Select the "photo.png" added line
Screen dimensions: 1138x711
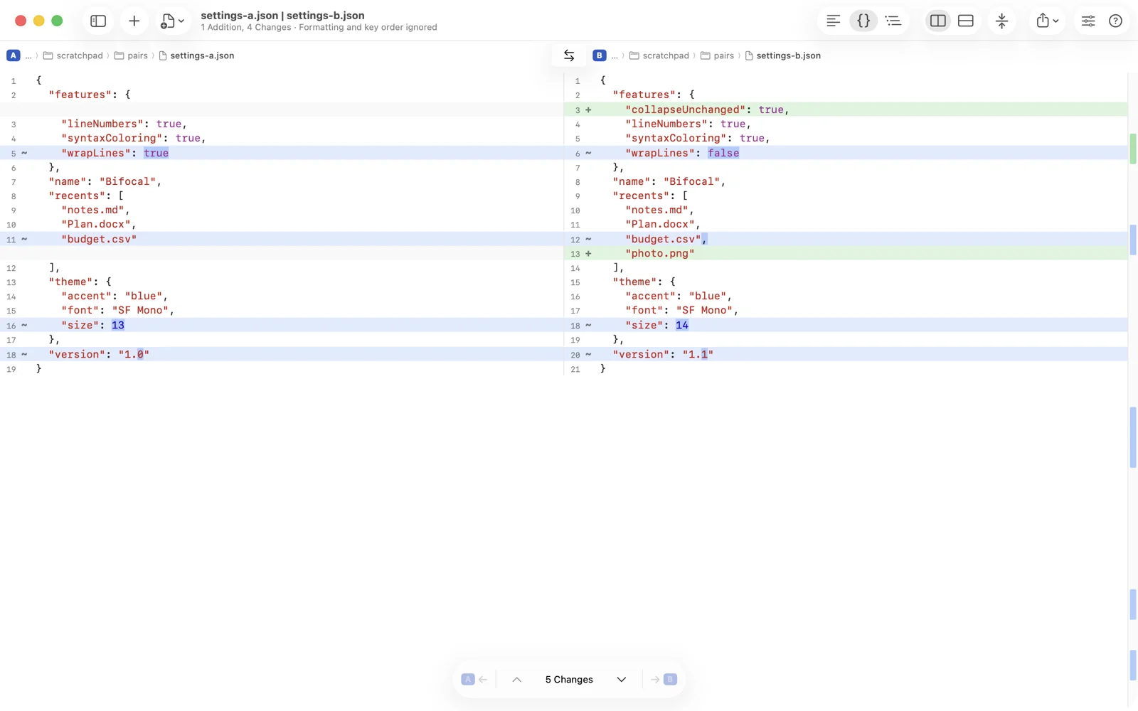846,254
